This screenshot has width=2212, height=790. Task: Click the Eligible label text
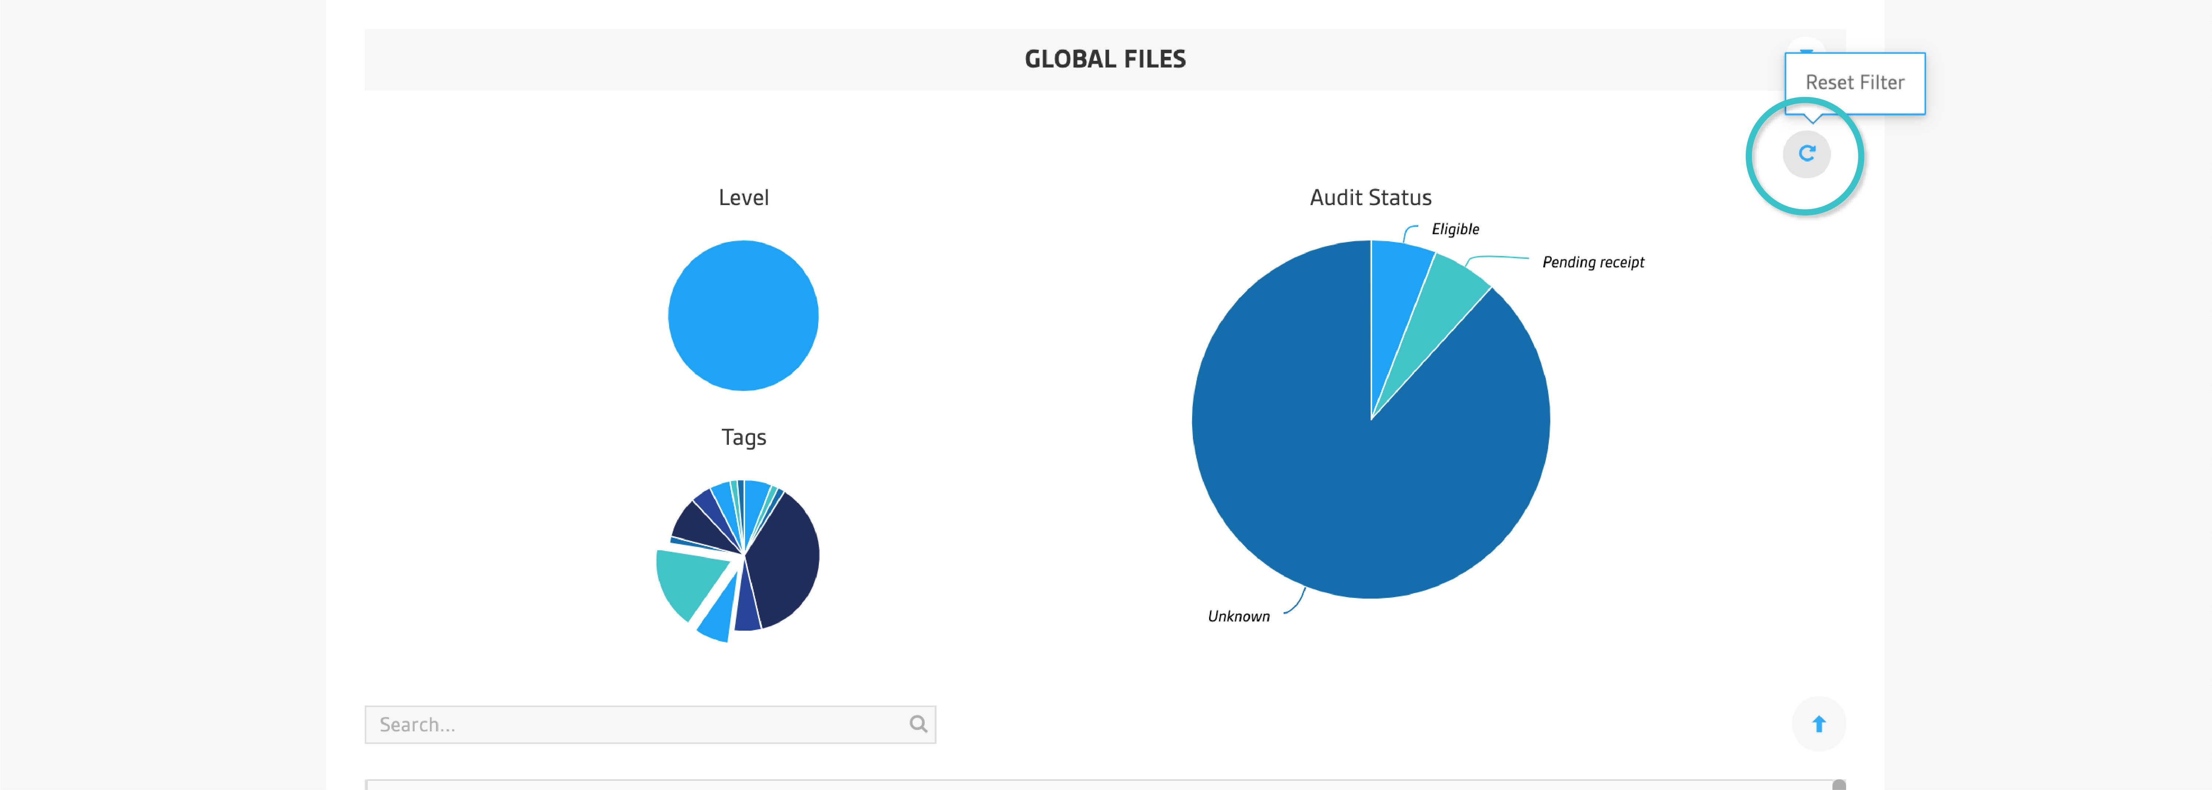coord(1455,229)
